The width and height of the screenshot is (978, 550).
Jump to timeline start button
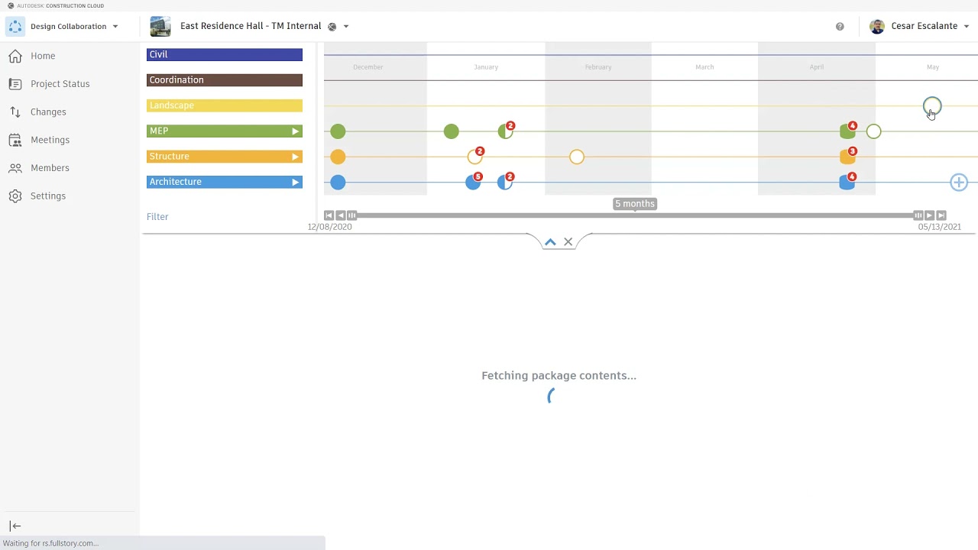[x=329, y=215]
